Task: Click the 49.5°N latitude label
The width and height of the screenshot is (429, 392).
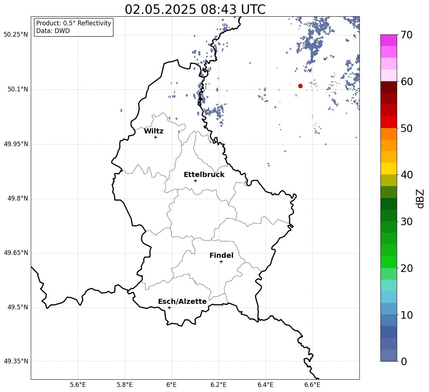Action: [x=18, y=307]
